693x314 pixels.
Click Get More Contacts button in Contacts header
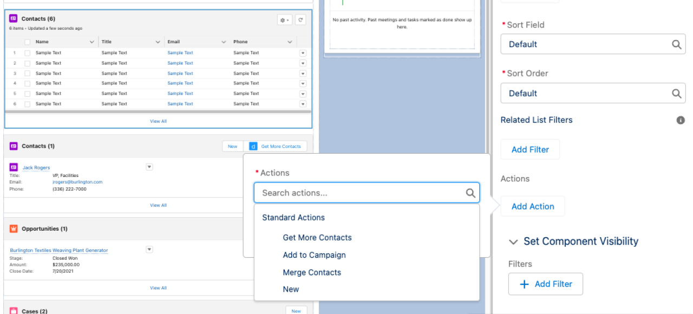(276, 146)
